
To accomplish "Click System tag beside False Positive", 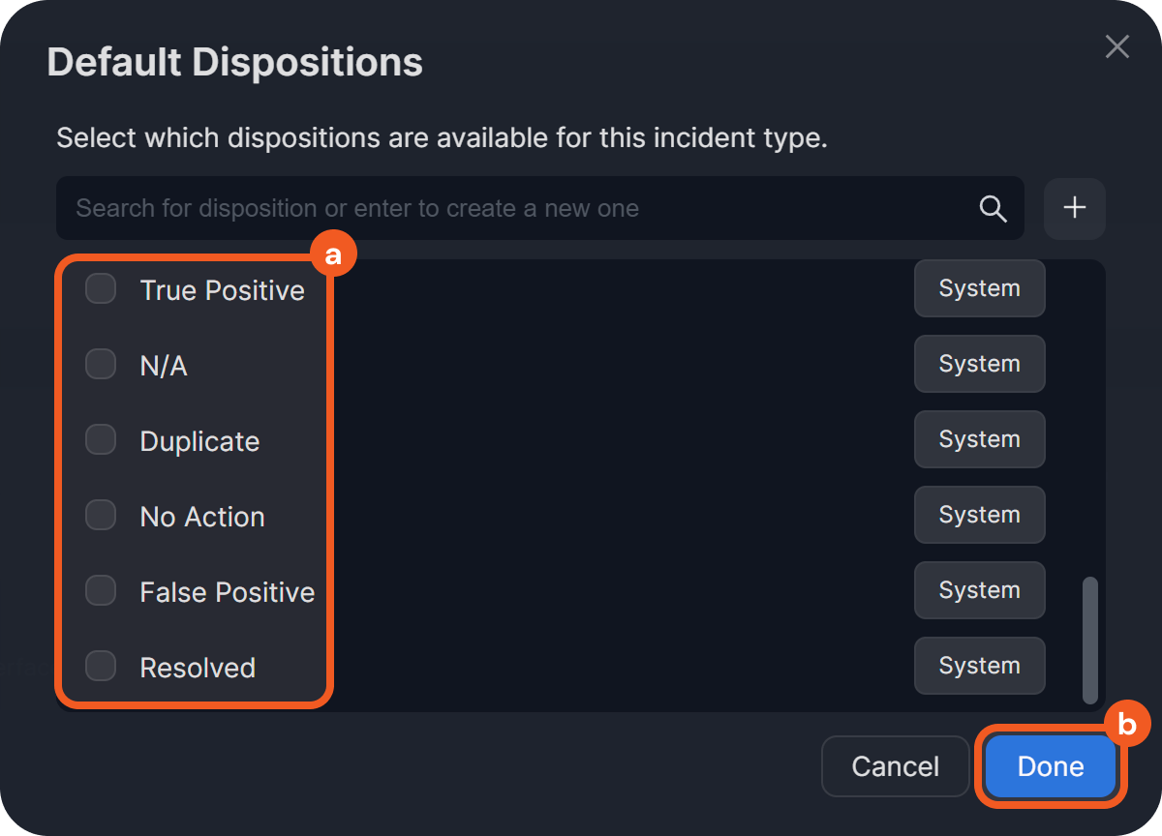I will [979, 590].
